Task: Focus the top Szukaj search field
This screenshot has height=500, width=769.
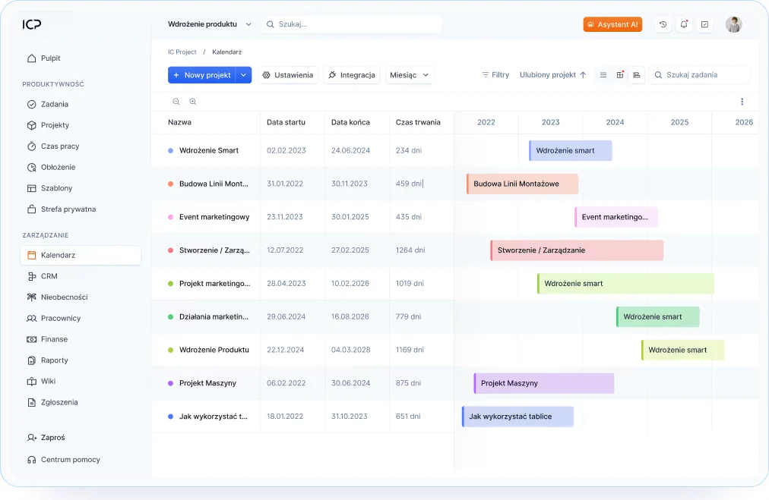Action: tap(351, 24)
